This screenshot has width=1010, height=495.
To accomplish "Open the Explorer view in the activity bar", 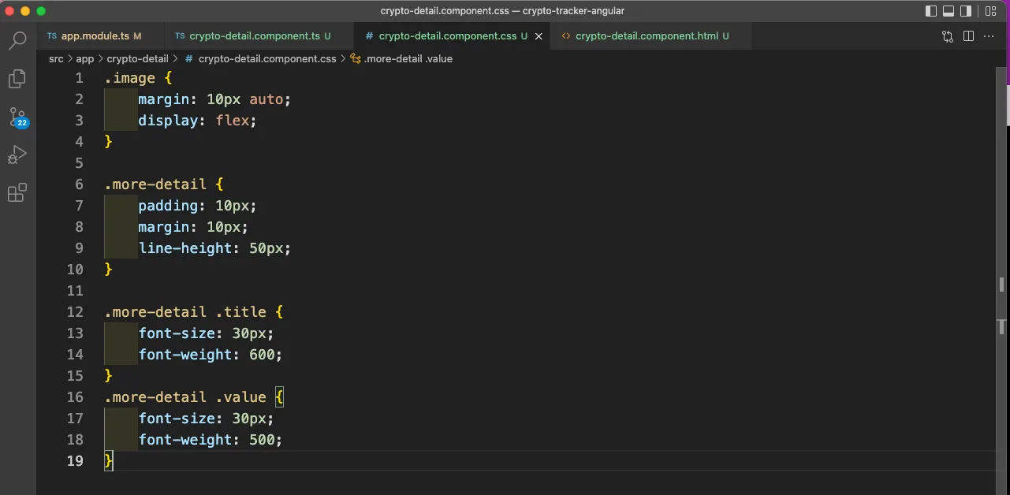I will point(17,78).
